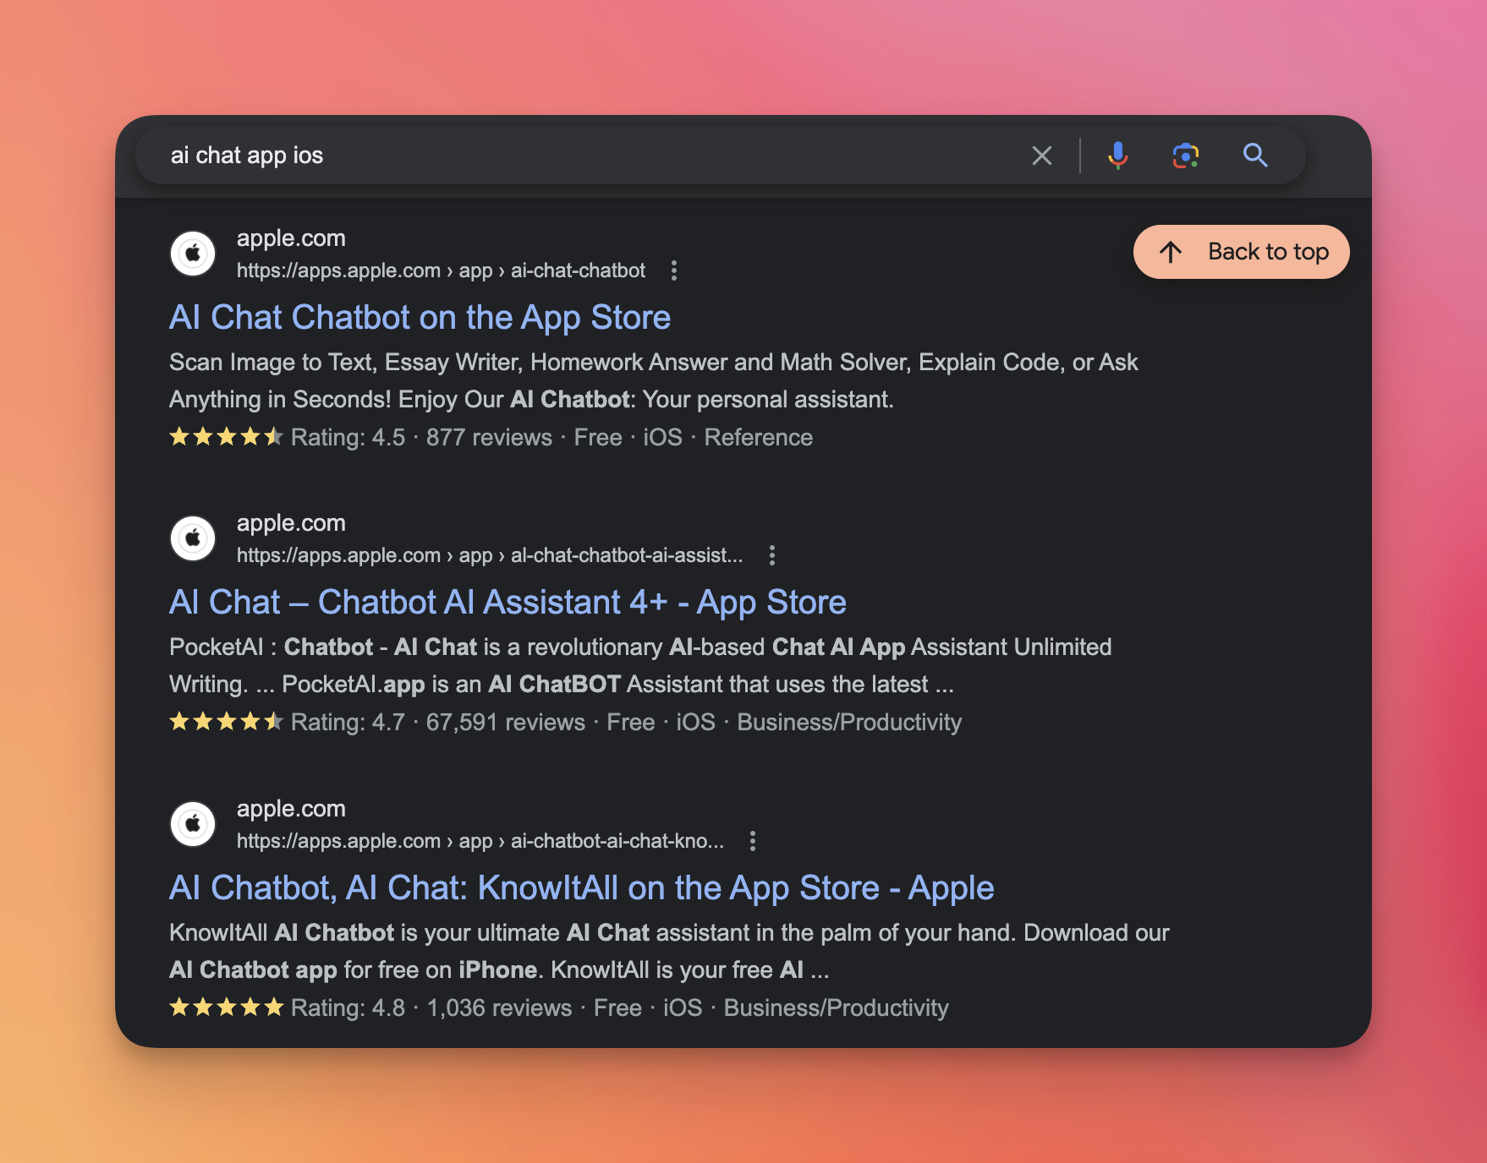
Task: Click 'Rating: 4.7 · 67,591 reviews' text
Action: pyautogui.click(x=438, y=723)
